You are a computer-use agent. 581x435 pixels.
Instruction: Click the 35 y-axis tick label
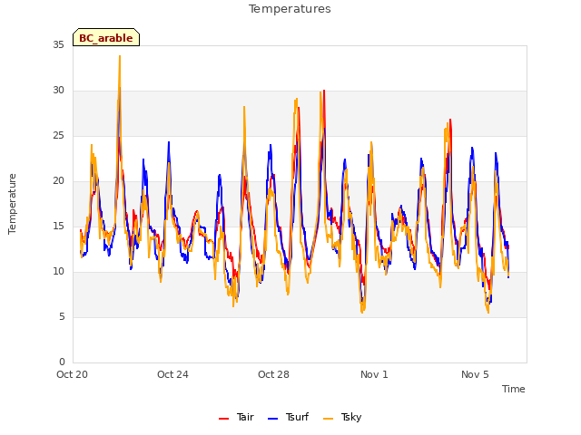(x=58, y=44)
